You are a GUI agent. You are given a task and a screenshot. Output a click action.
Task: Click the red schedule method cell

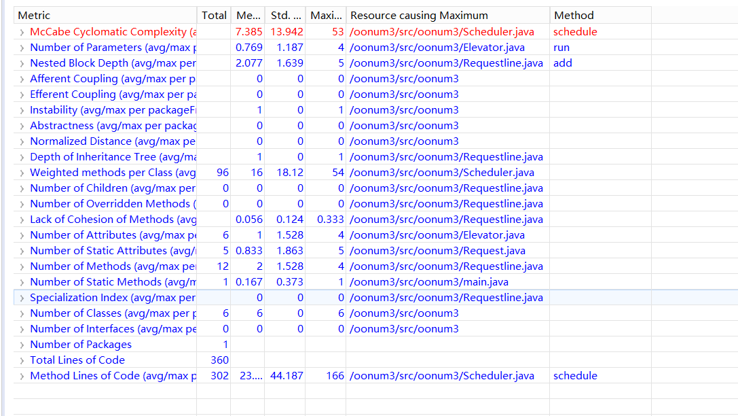(575, 32)
